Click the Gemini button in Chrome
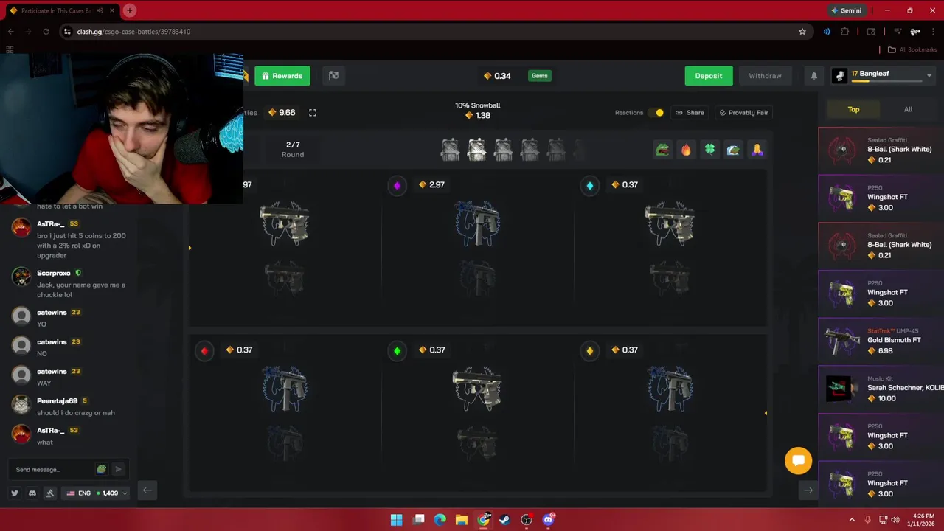The width and height of the screenshot is (944, 531). coord(846,10)
